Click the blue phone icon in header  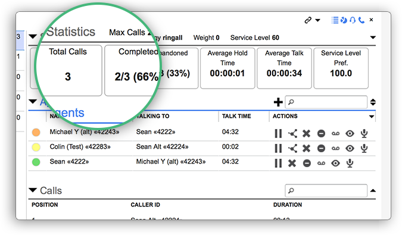click(x=362, y=20)
